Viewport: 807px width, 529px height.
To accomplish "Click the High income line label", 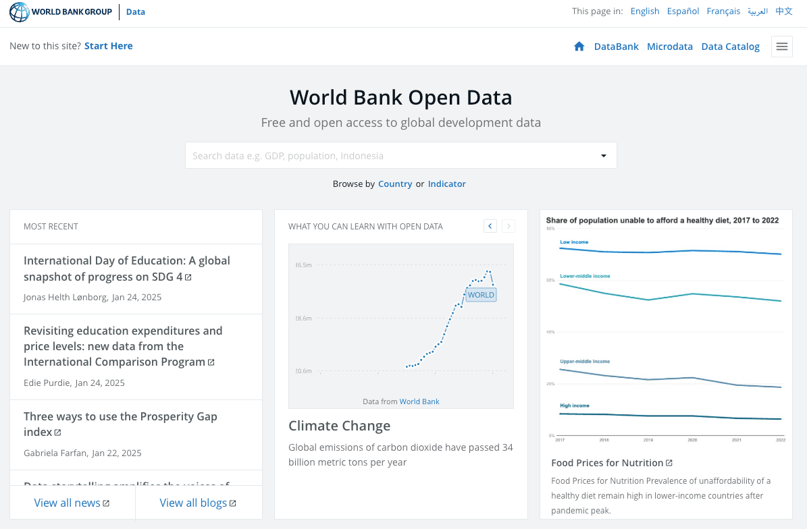I will click(575, 406).
